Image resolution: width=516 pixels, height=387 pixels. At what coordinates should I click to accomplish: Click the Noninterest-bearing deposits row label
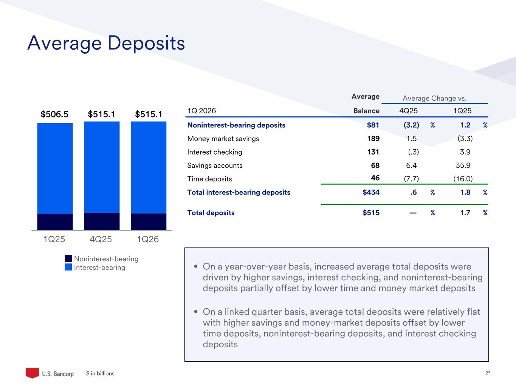[x=236, y=125]
